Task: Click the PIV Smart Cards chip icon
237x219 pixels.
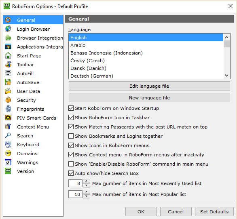Action: click(8, 118)
